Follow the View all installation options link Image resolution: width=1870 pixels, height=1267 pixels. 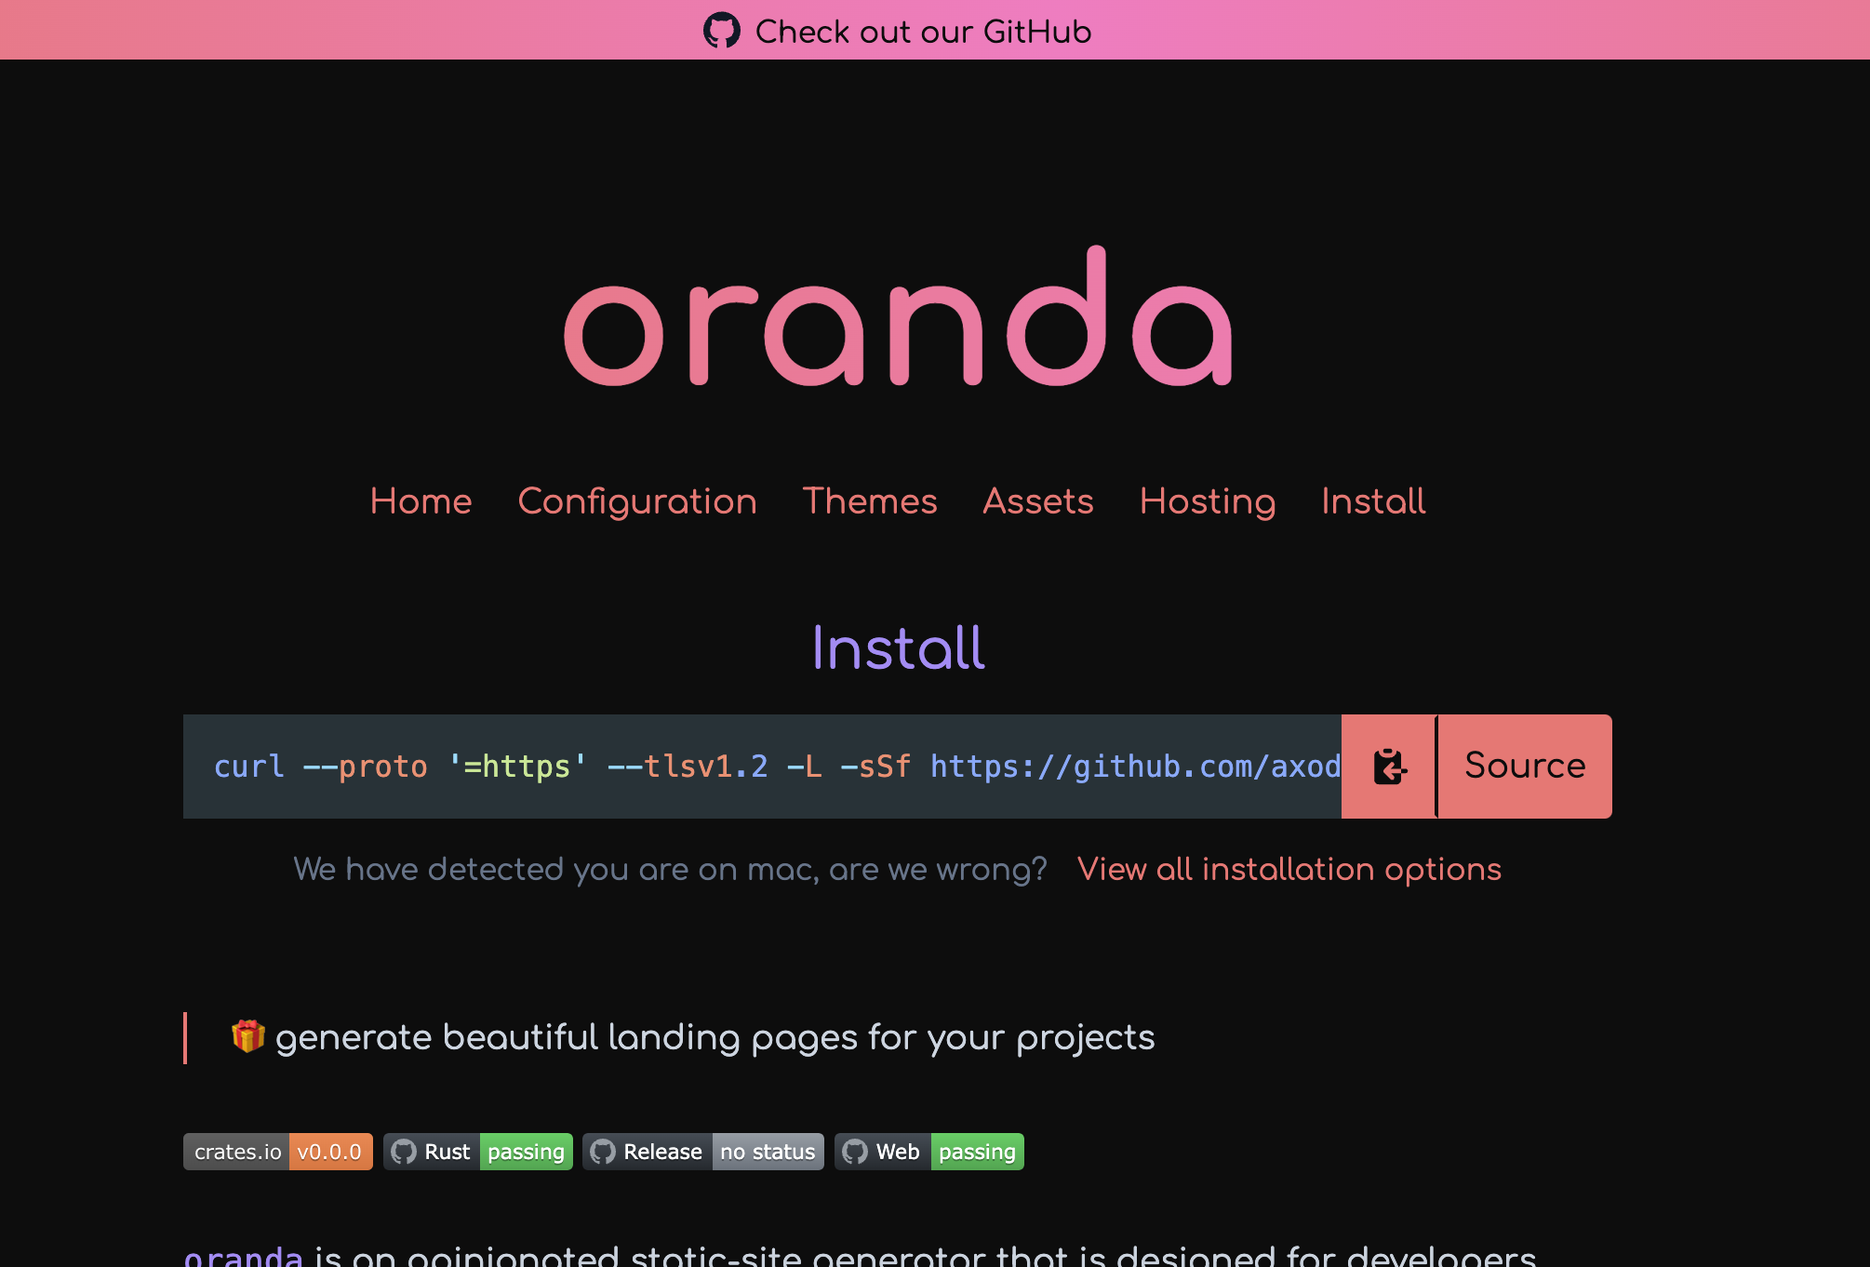1289,869
